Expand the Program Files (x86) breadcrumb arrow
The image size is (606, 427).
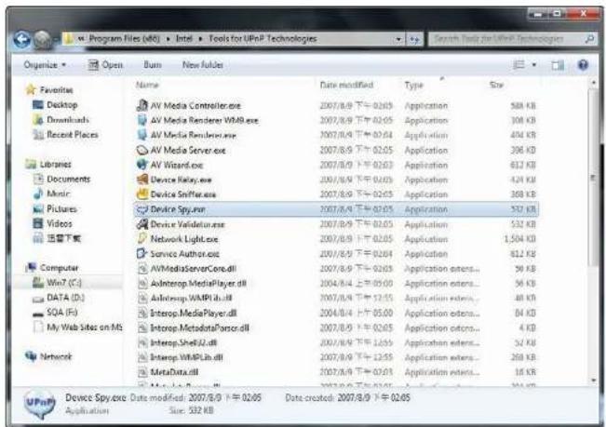click(168, 39)
